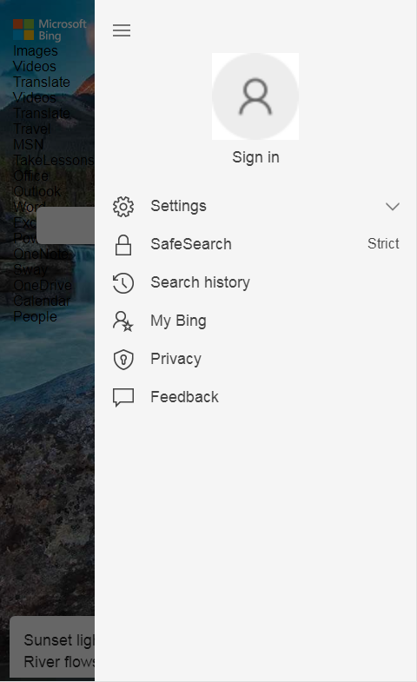Click the My Bing person-star icon
This screenshot has width=417, height=682.
123,321
